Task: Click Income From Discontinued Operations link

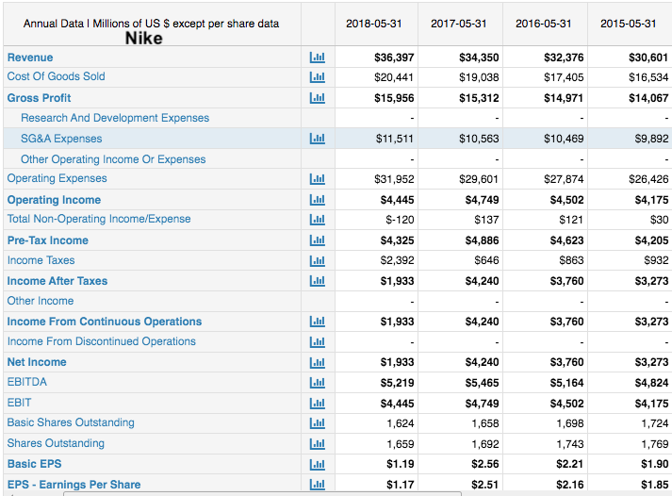Action: pos(102,341)
